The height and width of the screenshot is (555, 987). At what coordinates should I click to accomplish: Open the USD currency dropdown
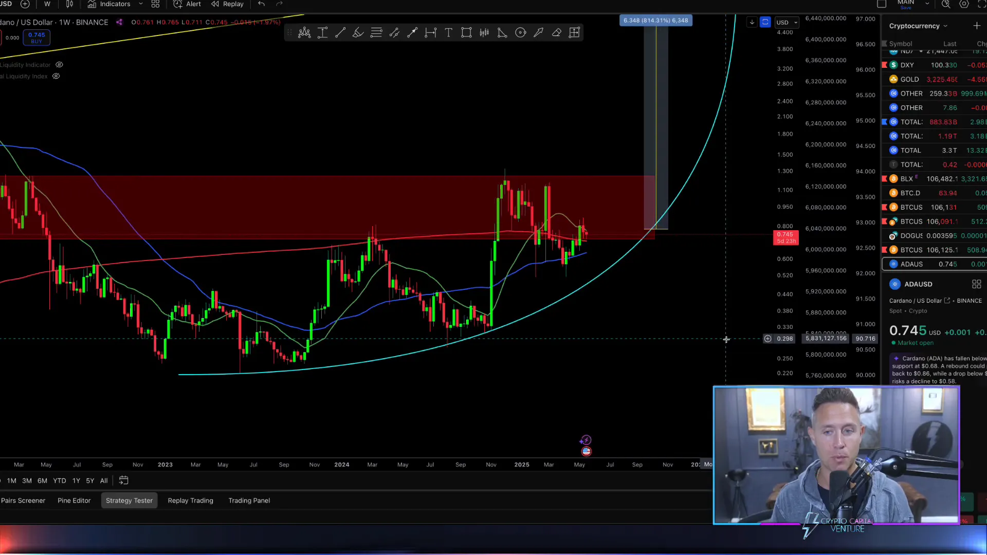pyautogui.click(x=787, y=22)
